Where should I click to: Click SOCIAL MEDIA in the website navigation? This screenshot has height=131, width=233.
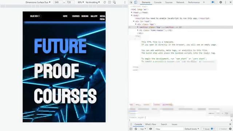pos(102,17)
